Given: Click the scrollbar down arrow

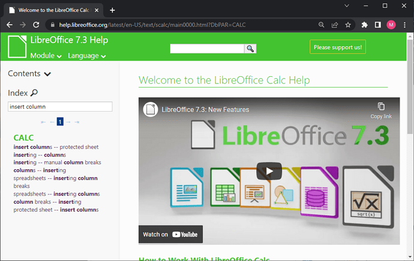Looking at the screenshot, I should click(410, 257).
